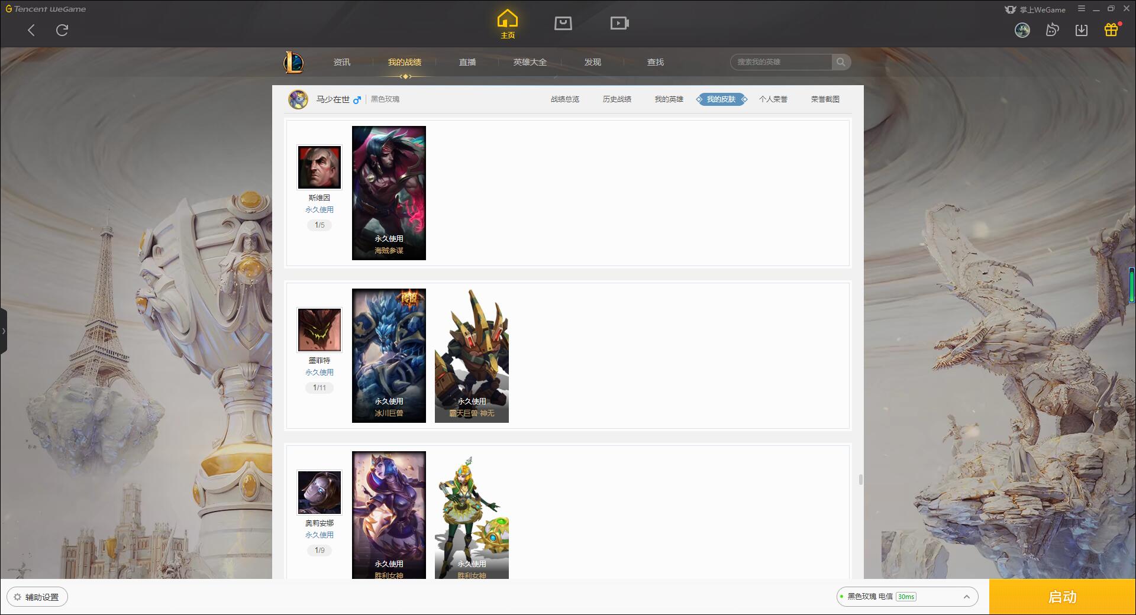The height and width of the screenshot is (615, 1136).
Task: Open 胜利女神 model skin card
Action: [472, 515]
